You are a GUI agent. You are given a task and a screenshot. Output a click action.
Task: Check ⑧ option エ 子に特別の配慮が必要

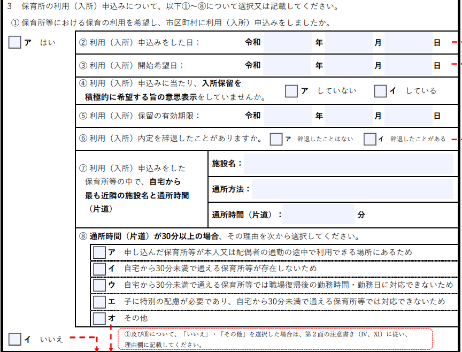(x=99, y=302)
